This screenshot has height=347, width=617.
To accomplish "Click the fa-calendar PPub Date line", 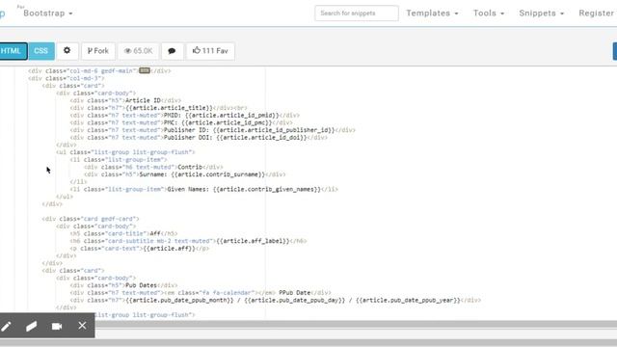I will 201,293.
